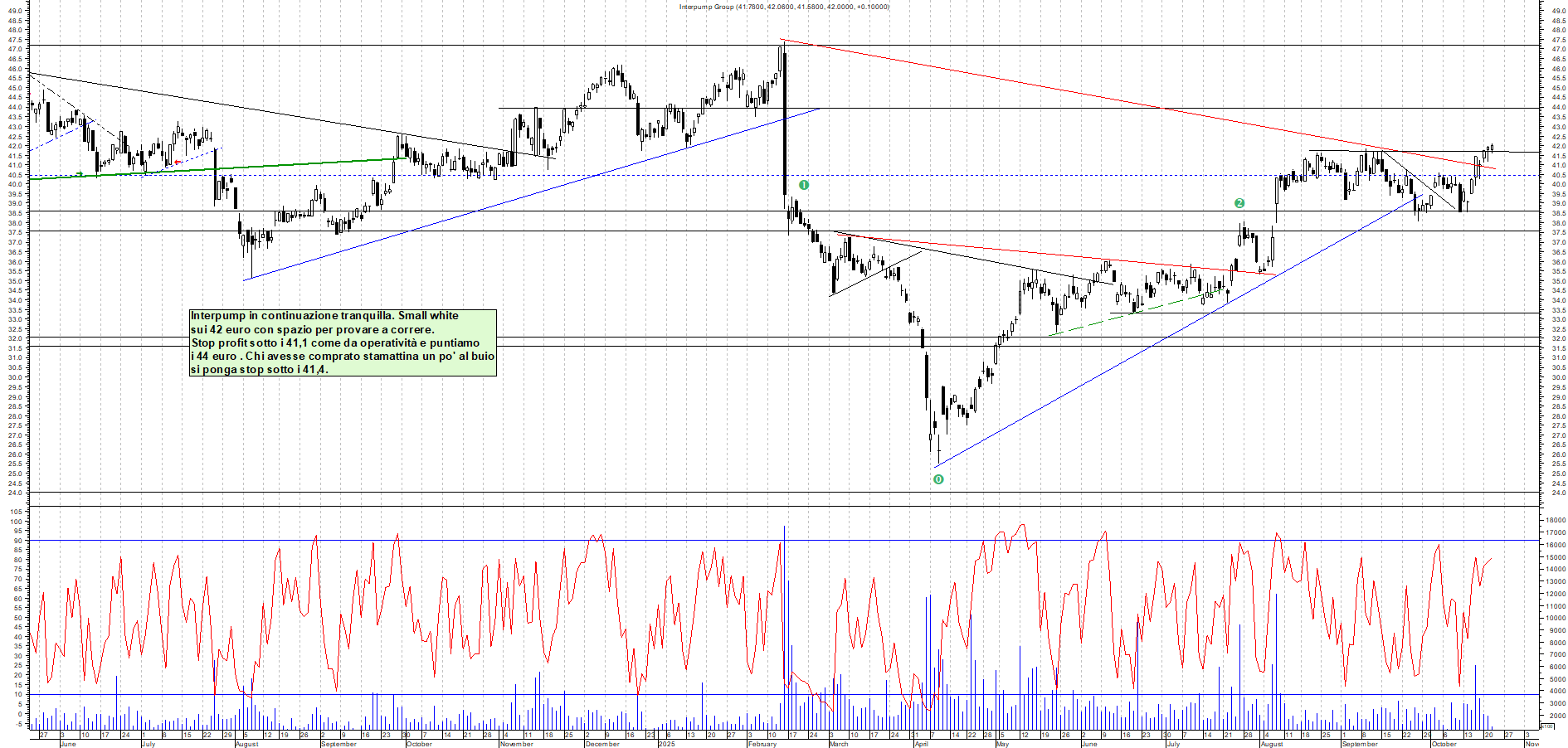Click the February label on the time axis

pyautogui.click(x=762, y=744)
